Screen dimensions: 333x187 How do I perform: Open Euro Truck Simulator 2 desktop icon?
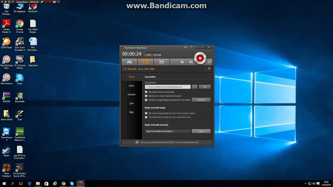[20, 44]
